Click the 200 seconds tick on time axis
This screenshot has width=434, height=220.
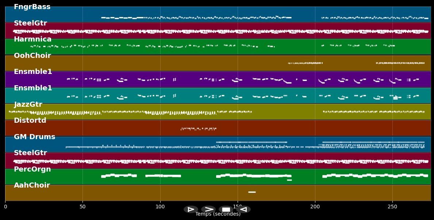point(315,207)
